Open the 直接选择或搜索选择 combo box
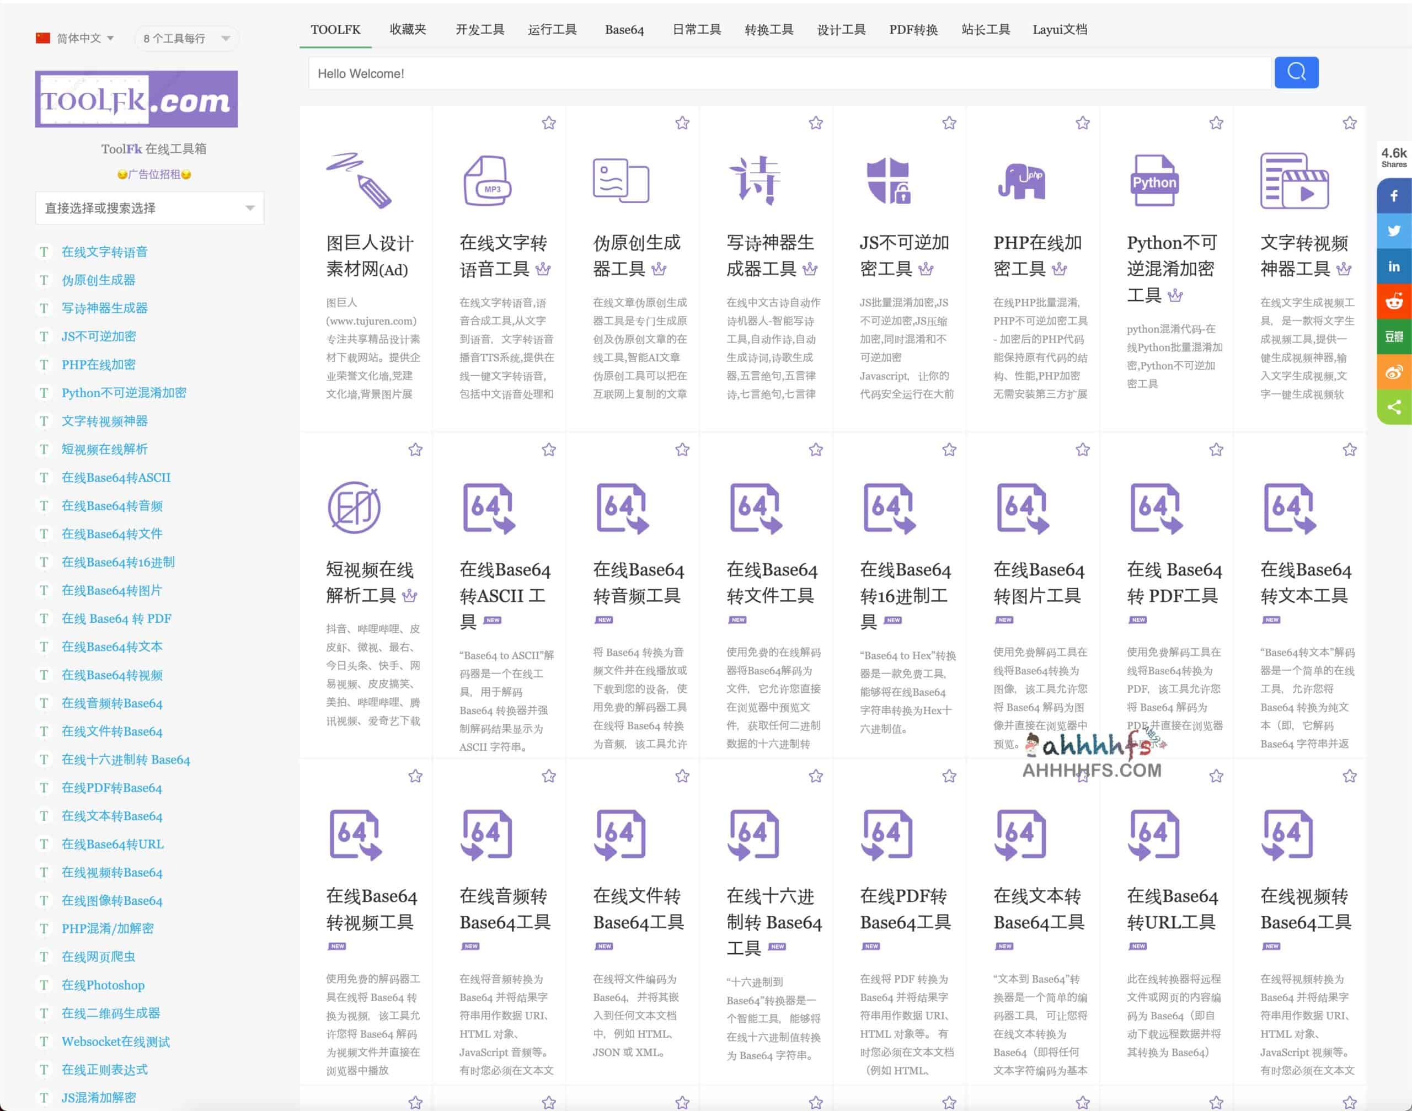Viewport: 1412px width, 1111px height. (149, 208)
